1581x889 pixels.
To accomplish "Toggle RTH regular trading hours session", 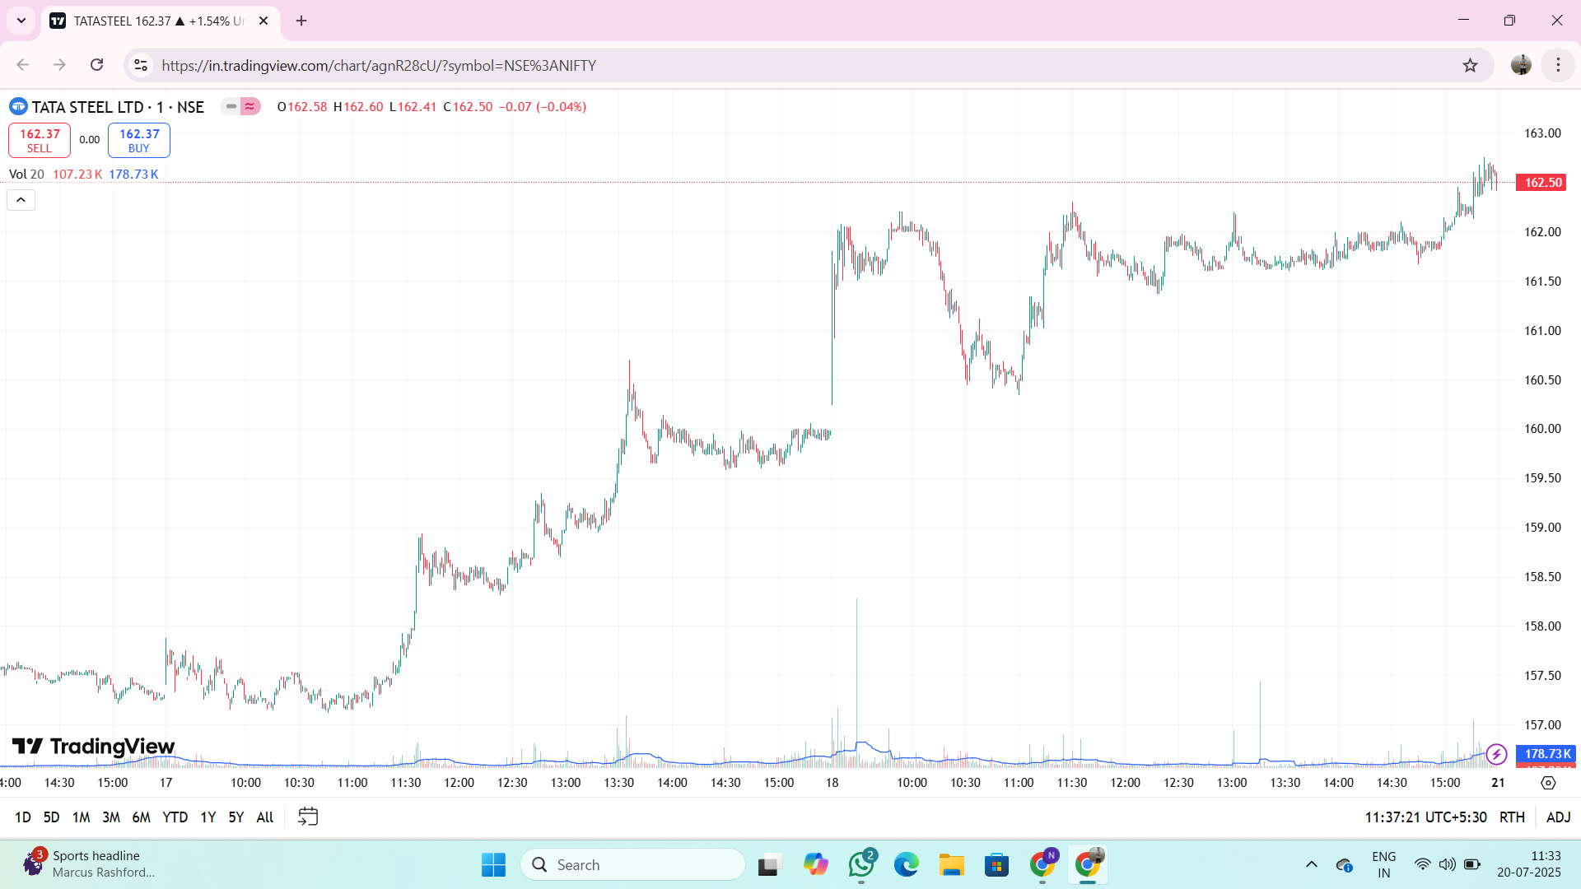I will point(1512,817).
